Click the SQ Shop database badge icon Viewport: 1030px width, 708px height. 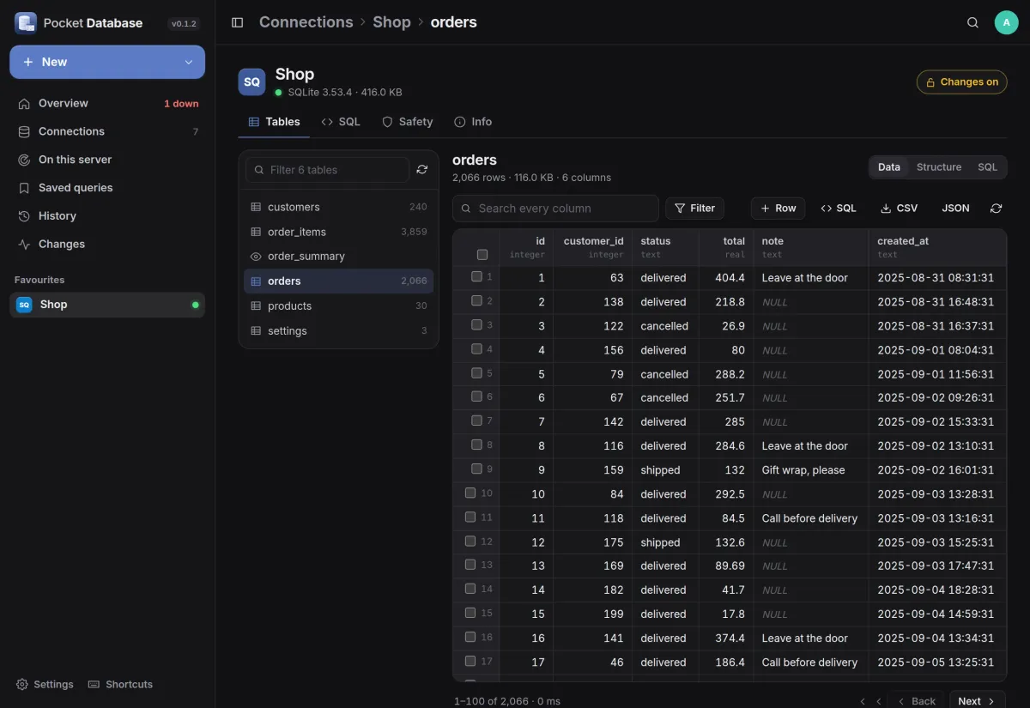pyautogui.click(x=251, y=82)
